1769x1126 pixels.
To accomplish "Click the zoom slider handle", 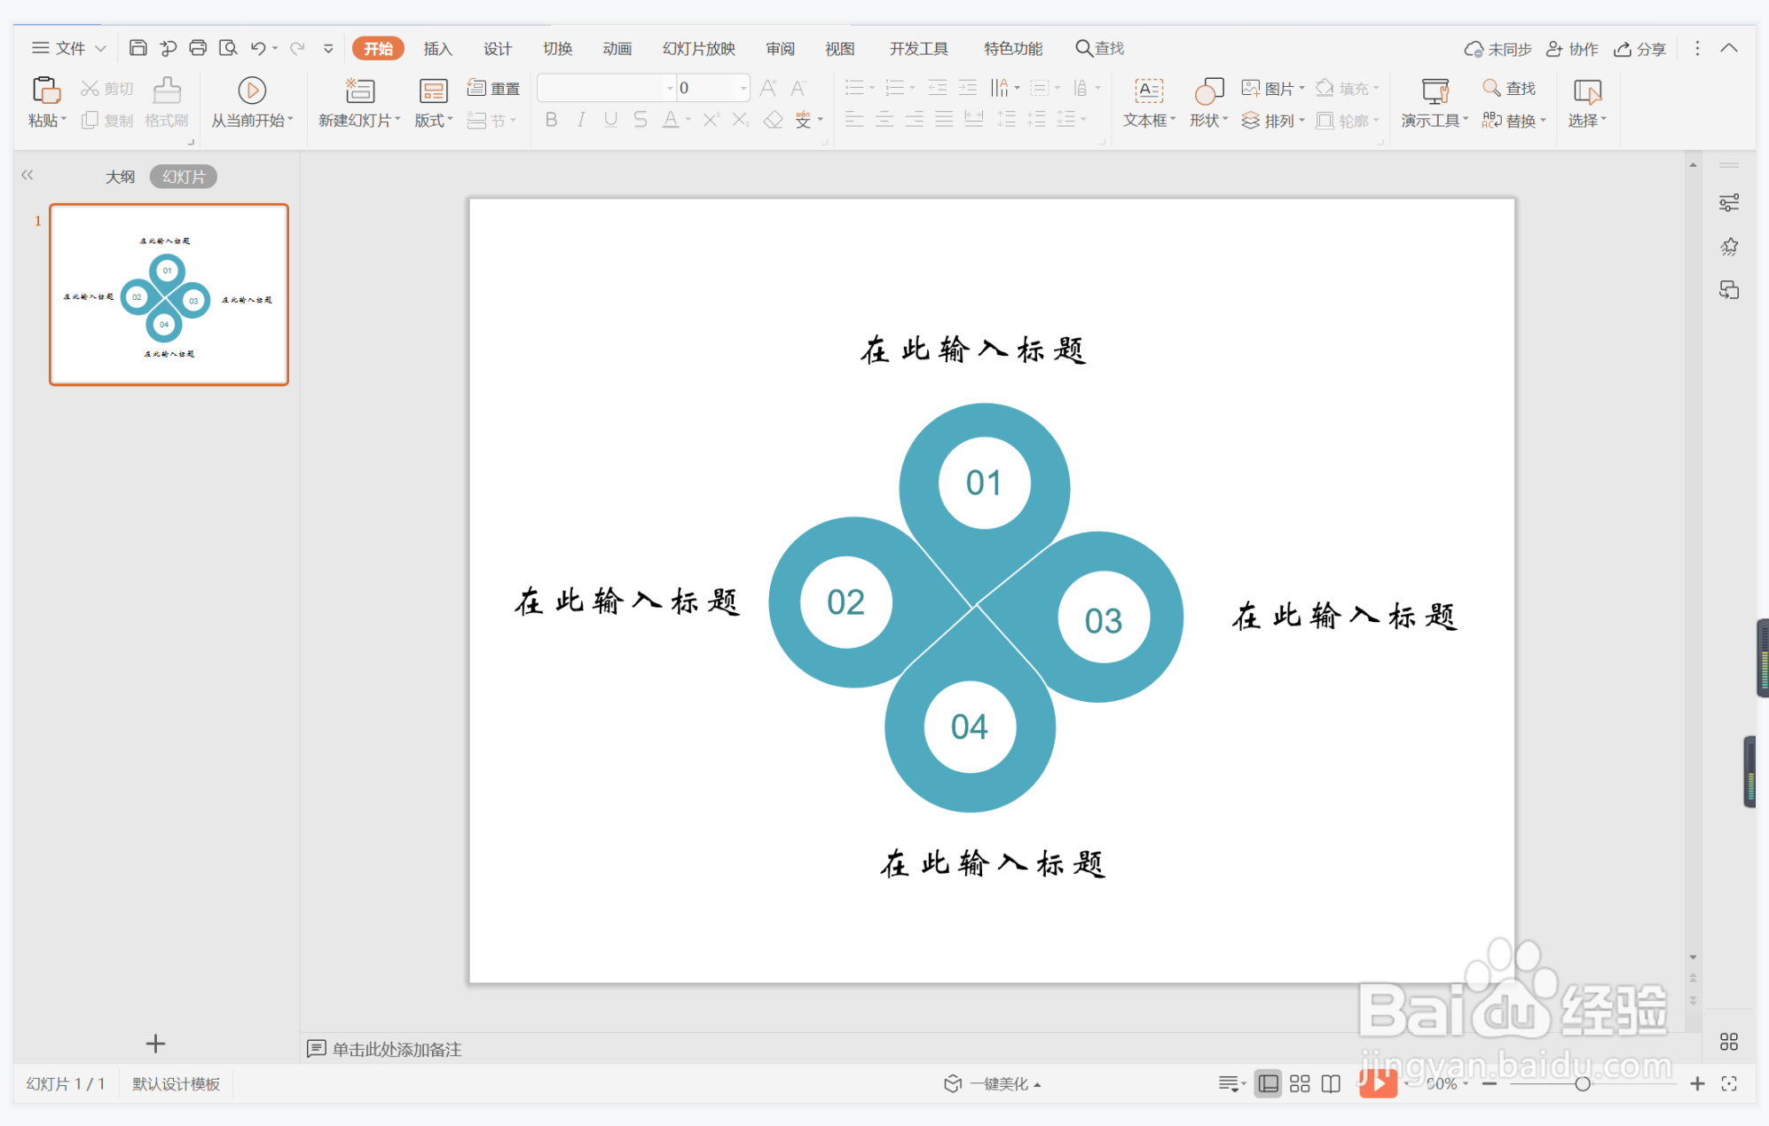I will [x=1582, y=1083].
